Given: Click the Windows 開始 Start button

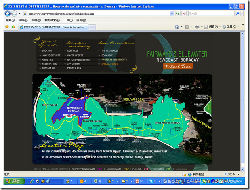Looking at the screenshot, I should [x=14, y=181].
